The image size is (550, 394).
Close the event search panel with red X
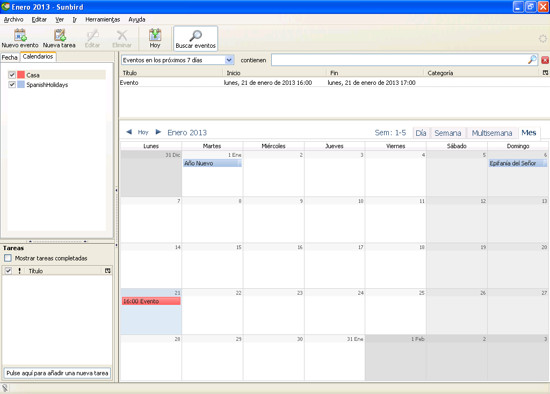coord(545,60)
